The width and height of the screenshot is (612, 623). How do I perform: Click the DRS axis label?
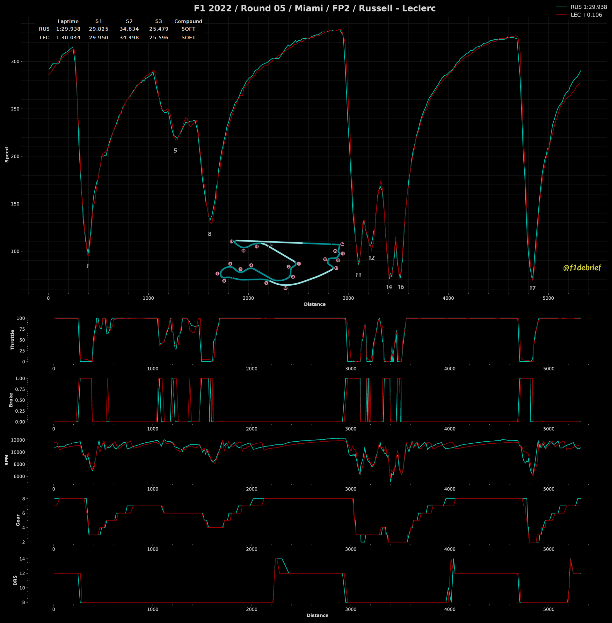(15, 580)
